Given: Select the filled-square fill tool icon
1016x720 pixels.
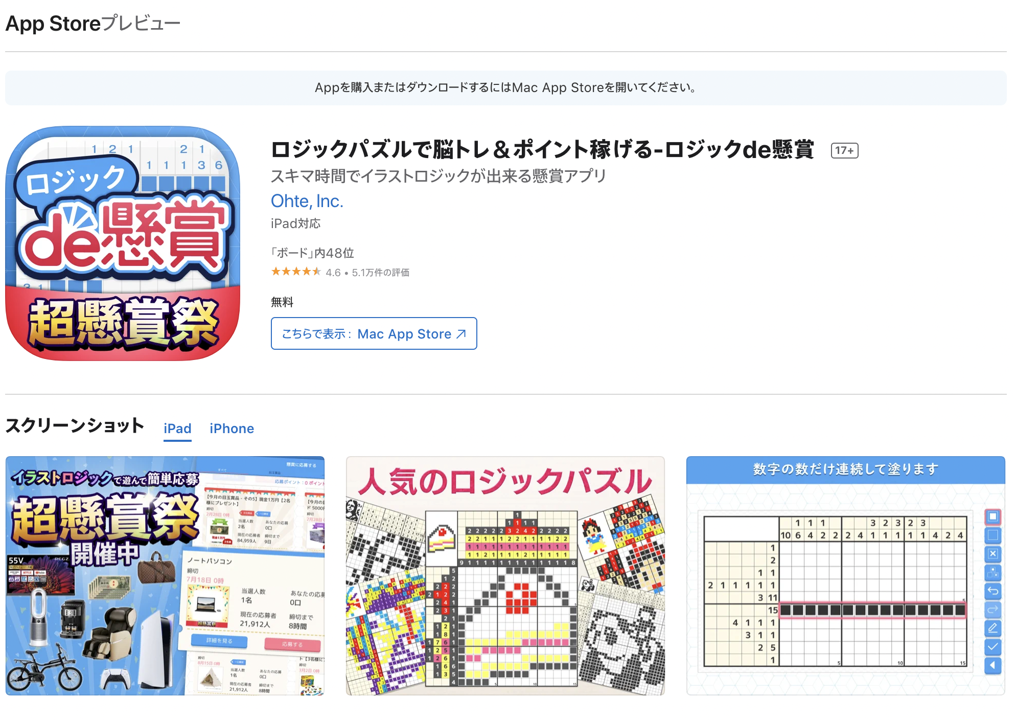Looking at the screenshot, I should point(992,517).
